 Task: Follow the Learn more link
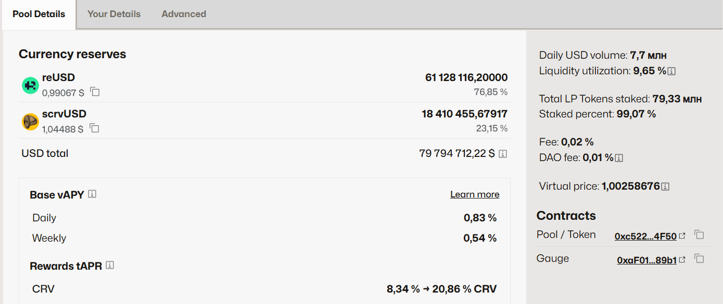click(x=475, y=194)
